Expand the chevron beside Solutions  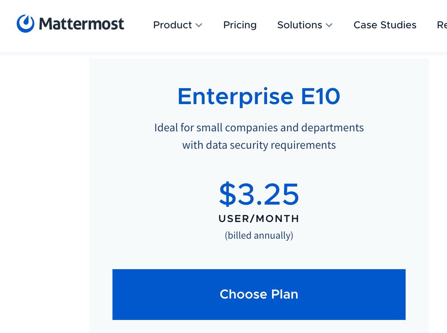tap(329, 25)
